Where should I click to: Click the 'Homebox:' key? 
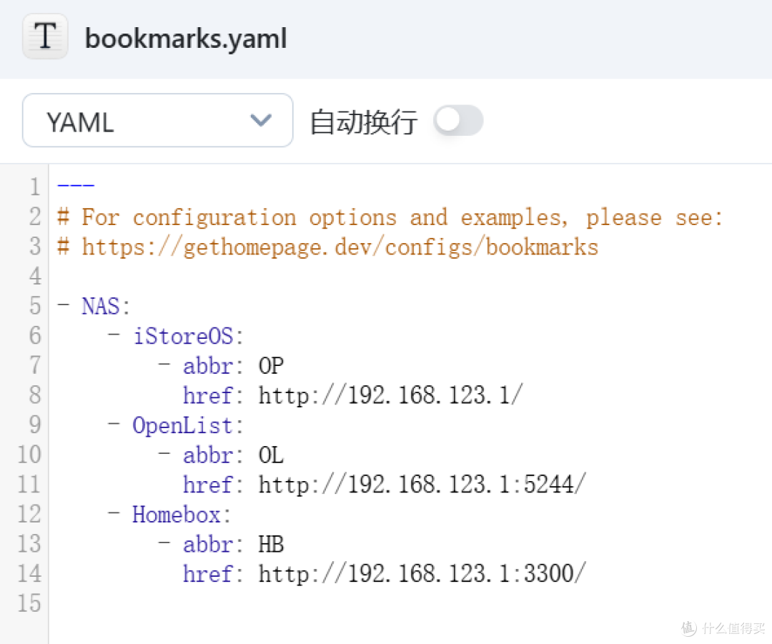coord(182,514)
